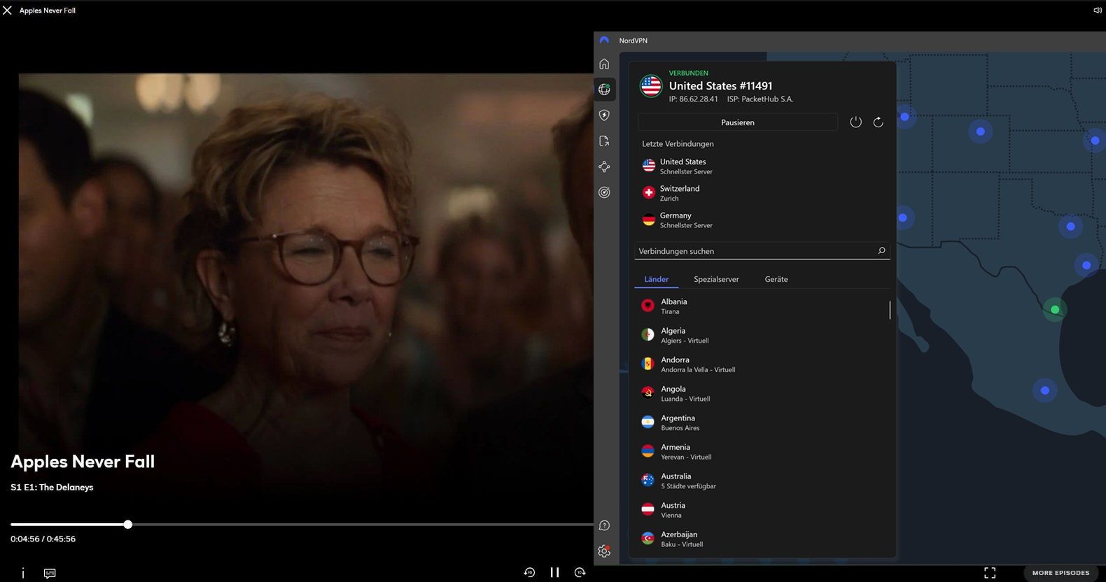Select Argentina Buenos Aires
This screenshot has height=582, width=1106.
761,423
